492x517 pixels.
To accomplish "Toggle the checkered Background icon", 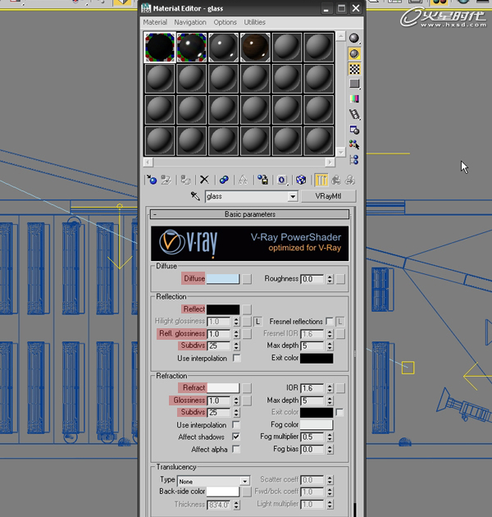I will click(354, 69).
